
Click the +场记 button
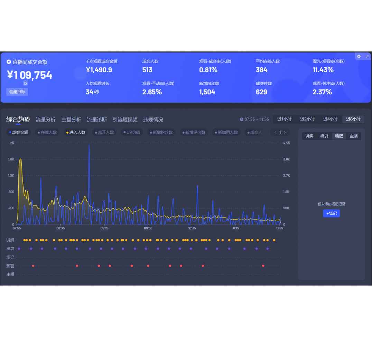click(x=331, y=213)
